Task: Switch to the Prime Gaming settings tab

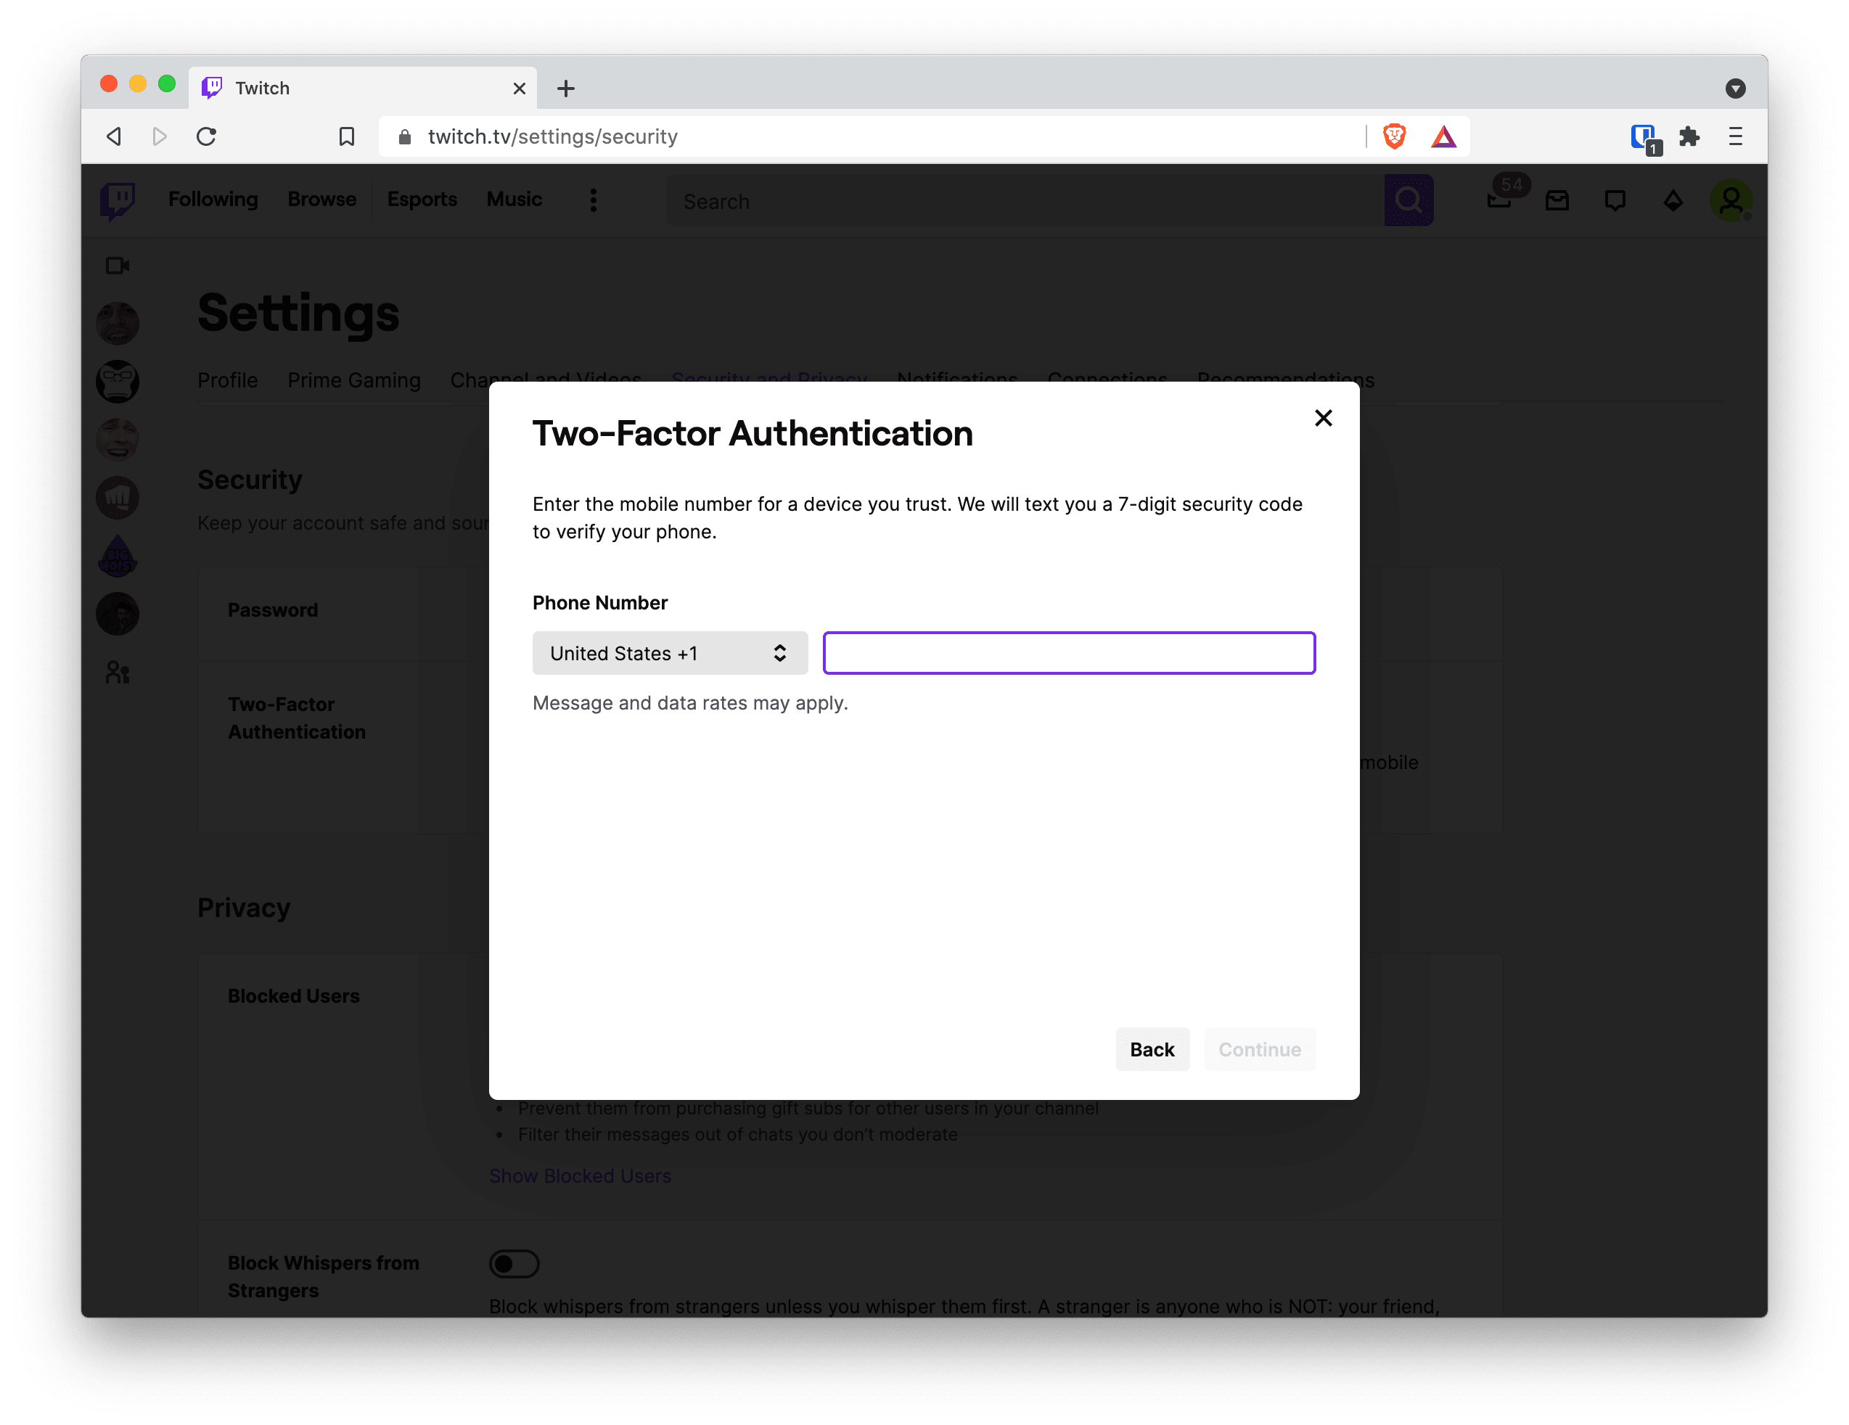Action: tap(354, 380)
